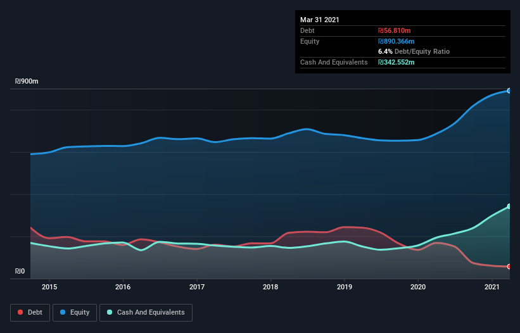The image size is (520, 333).
Task: Select the Equity endpoint marker at 2021
Action: [509, 91]
